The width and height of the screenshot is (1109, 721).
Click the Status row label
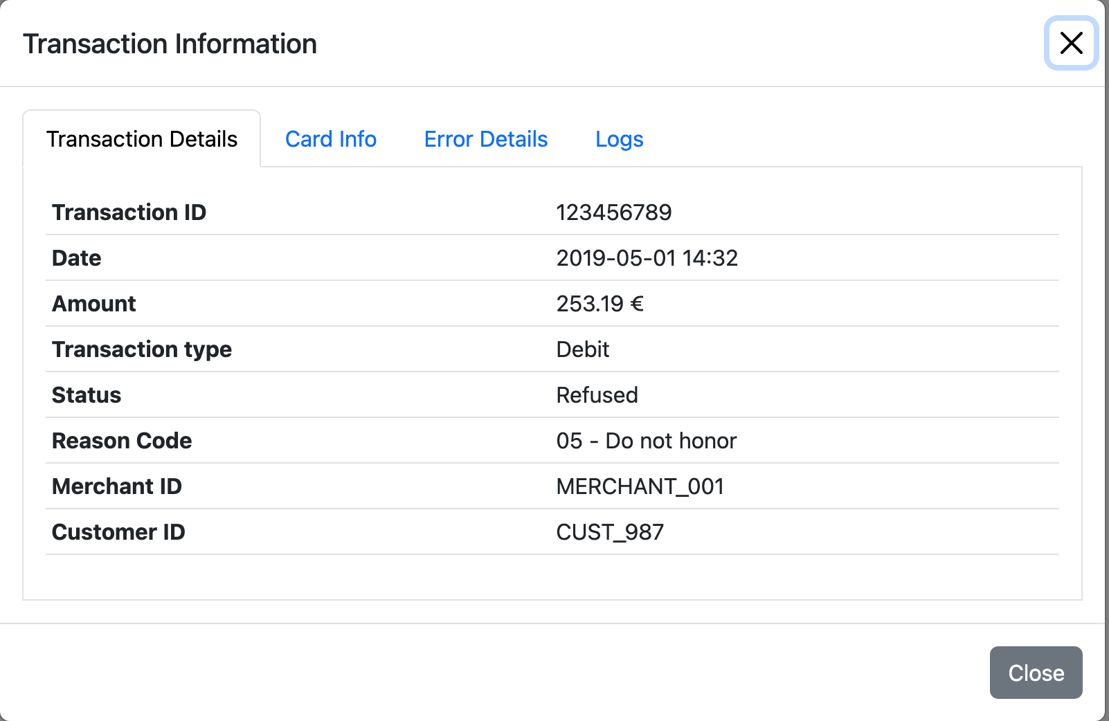(87, 395)
